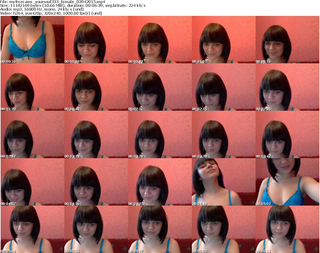Click the 00:06:15 thumbnail
The height and width of the screenshot is (253, 320).
[287, 229]
